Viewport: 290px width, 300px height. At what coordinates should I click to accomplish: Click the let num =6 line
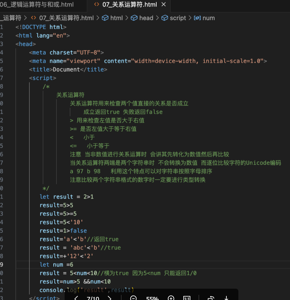56,264
